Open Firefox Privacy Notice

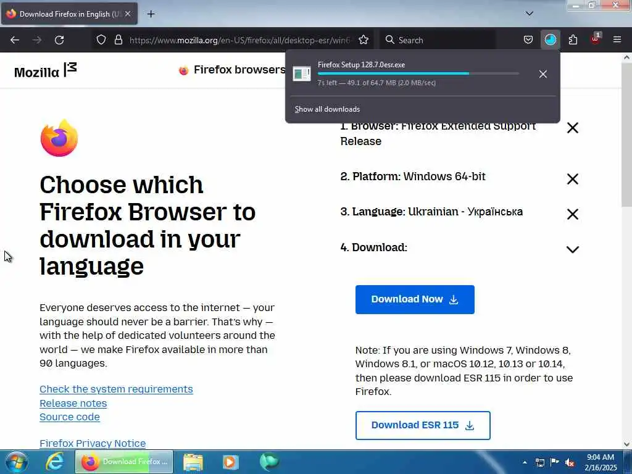coord(93,443)
